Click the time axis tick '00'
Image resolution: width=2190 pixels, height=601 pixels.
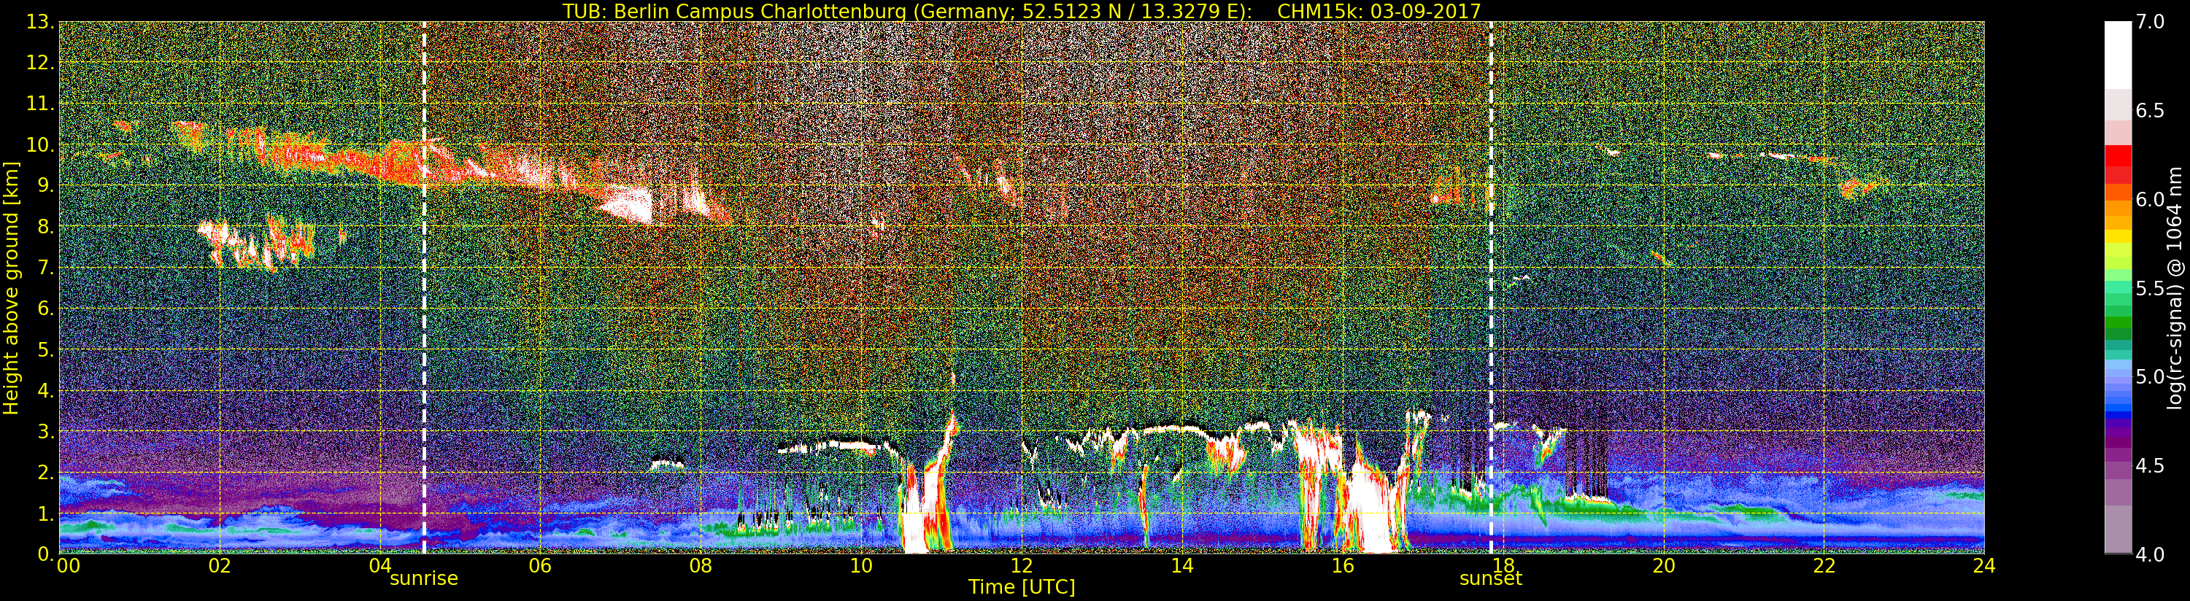pyautogui.click(x=68, y=565)
